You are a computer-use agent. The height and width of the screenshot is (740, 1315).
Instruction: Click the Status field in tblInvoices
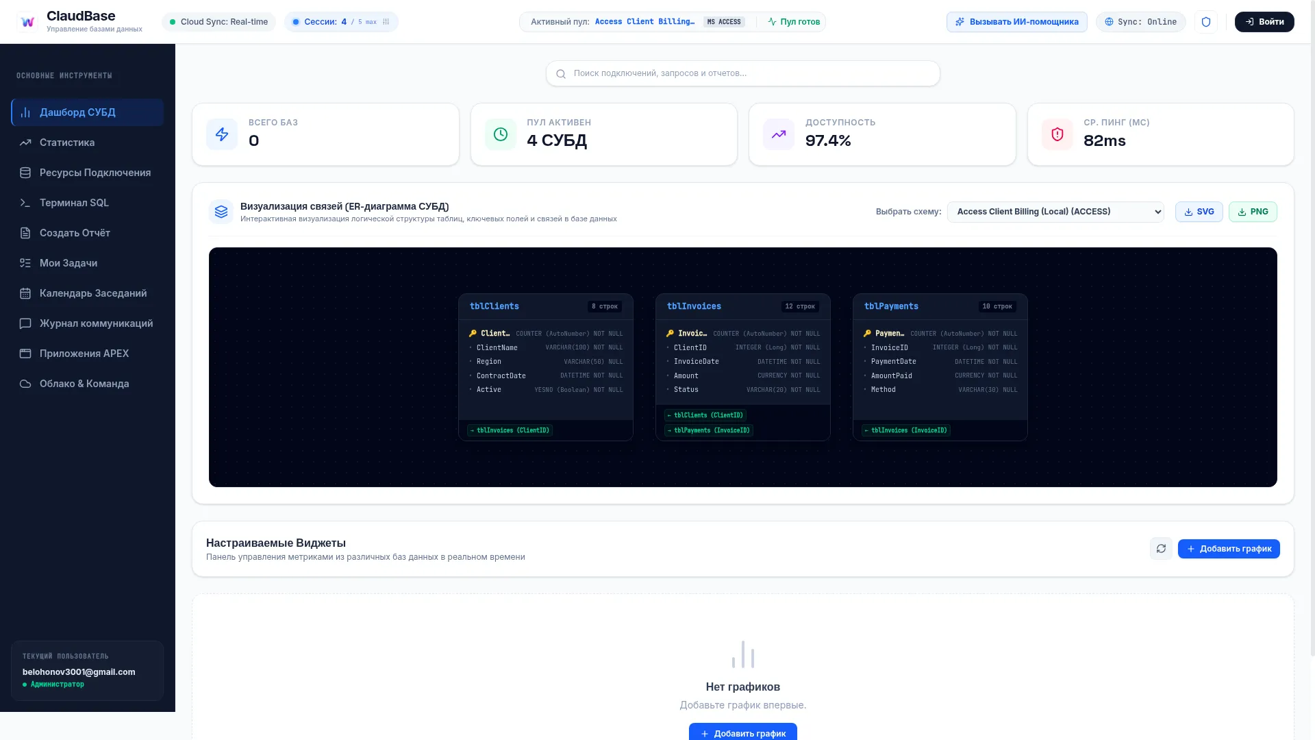coord(743,390)
